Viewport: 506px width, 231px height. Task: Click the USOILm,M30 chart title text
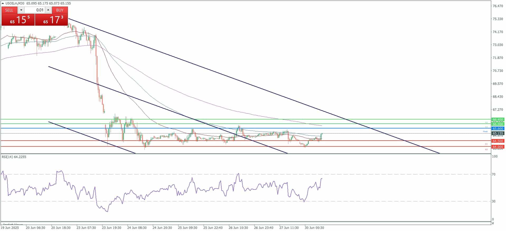(x=15, y=3)
